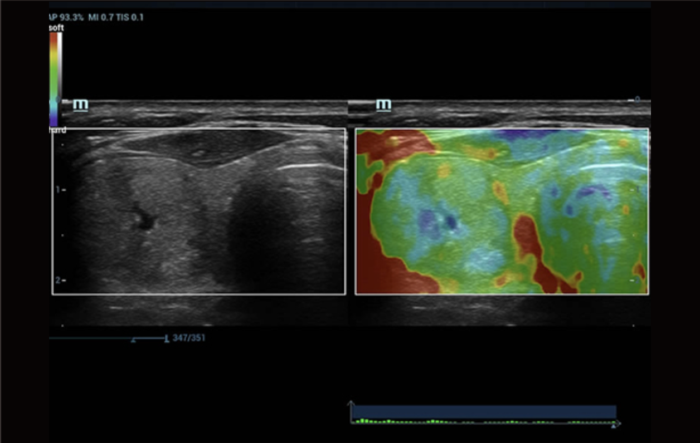
Task: Click the '93.3%' acoustic power value
Action: point(70,17)
